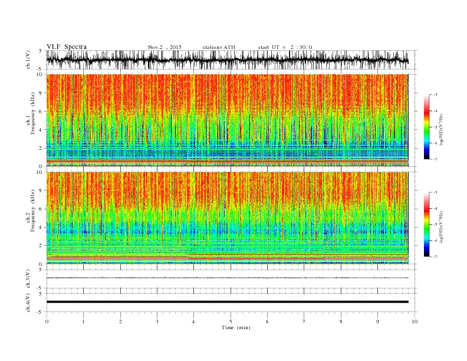Click the "5" tick on the time axis

[x=231, y=321]
